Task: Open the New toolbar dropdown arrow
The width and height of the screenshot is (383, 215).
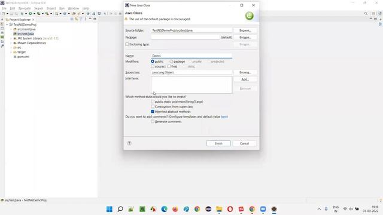Action: (x=7, y=14)
